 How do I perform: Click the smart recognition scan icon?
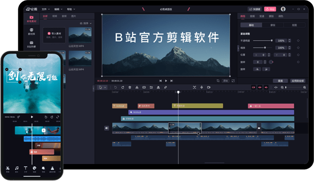point(195,87)
